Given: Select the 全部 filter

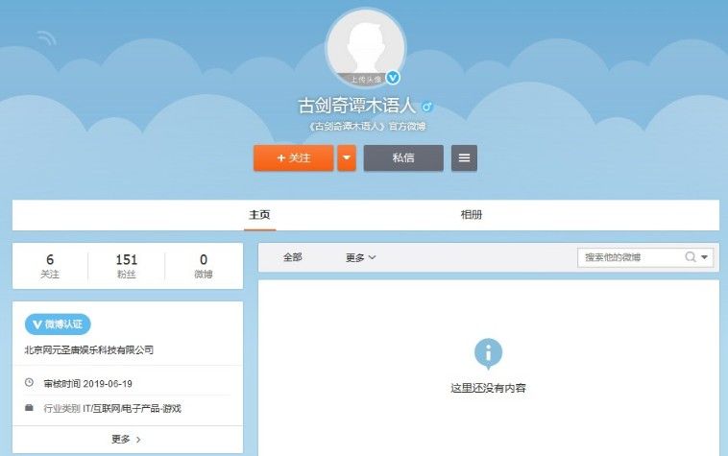Looking at the screenshot, I should tap(293, 257).
